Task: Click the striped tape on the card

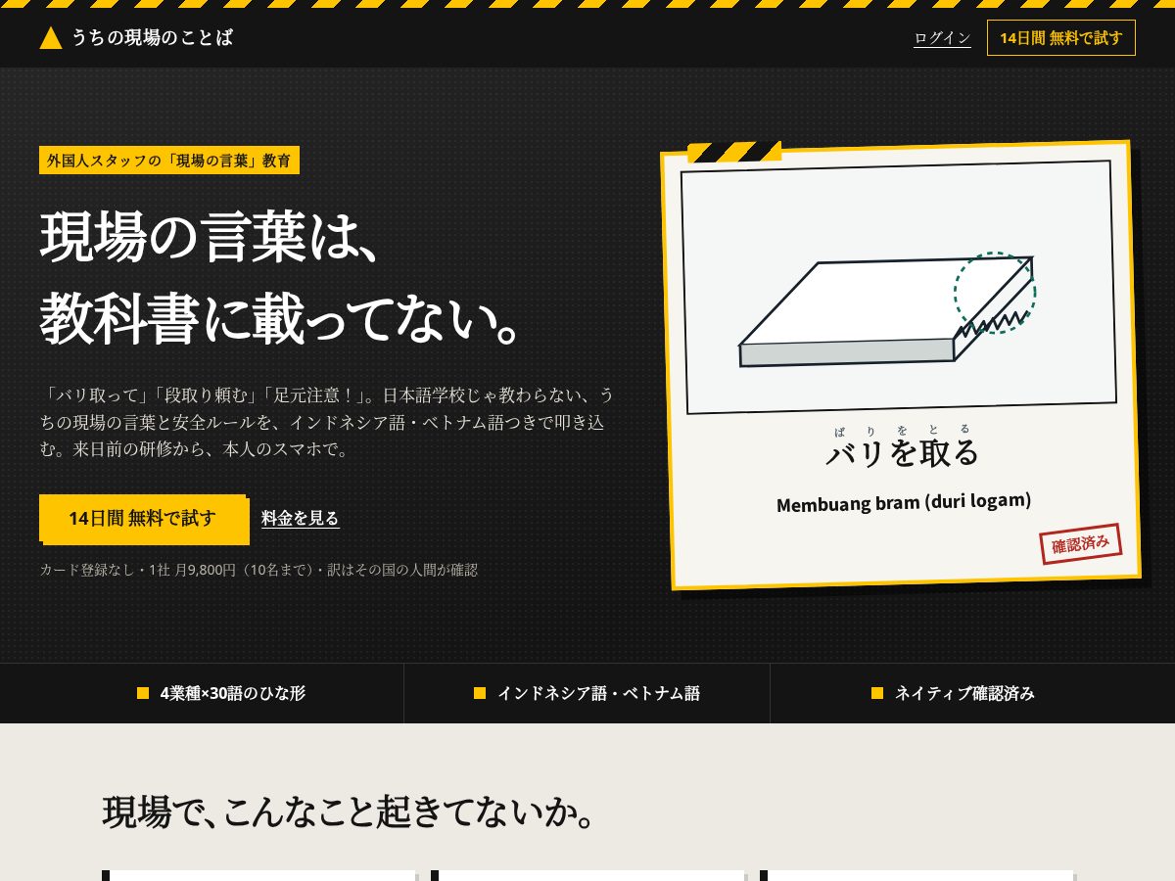Action: (x=734, y=152)
